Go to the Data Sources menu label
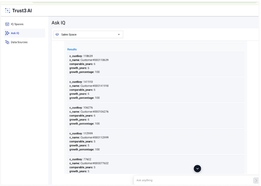Viewport: 261px width, 186px height. coord(19,42)
